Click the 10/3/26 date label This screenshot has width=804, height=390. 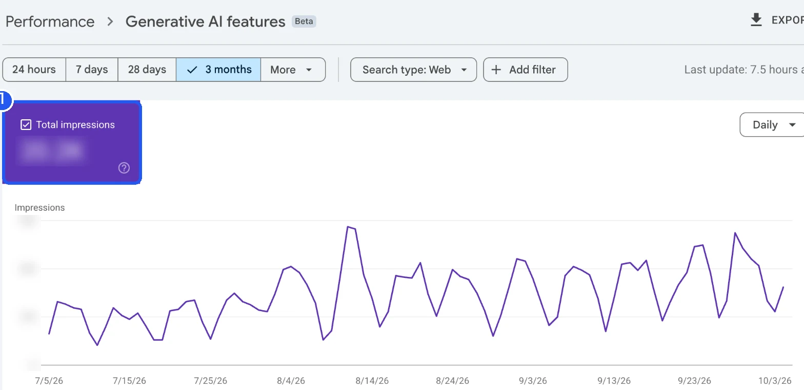pyautogui.click(x=776, y=381)
